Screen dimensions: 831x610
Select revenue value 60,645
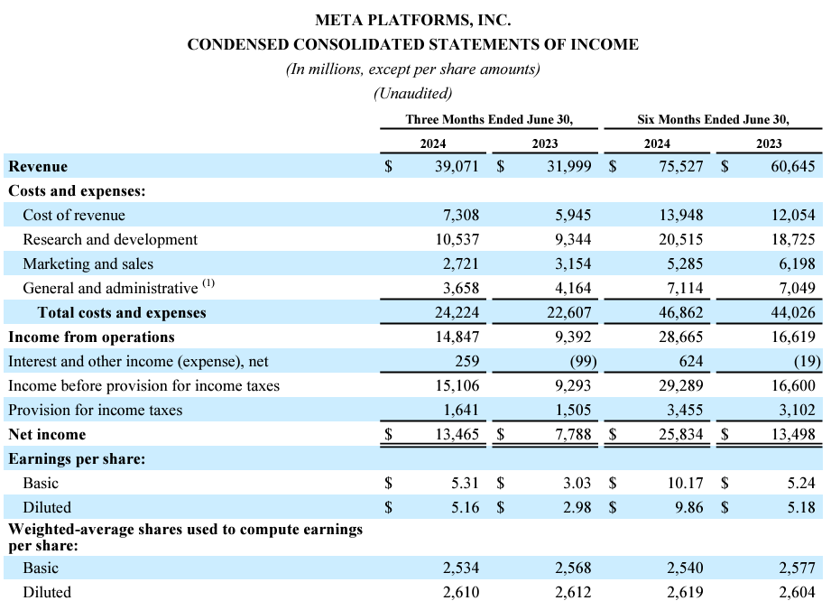[x=793, y=166]
